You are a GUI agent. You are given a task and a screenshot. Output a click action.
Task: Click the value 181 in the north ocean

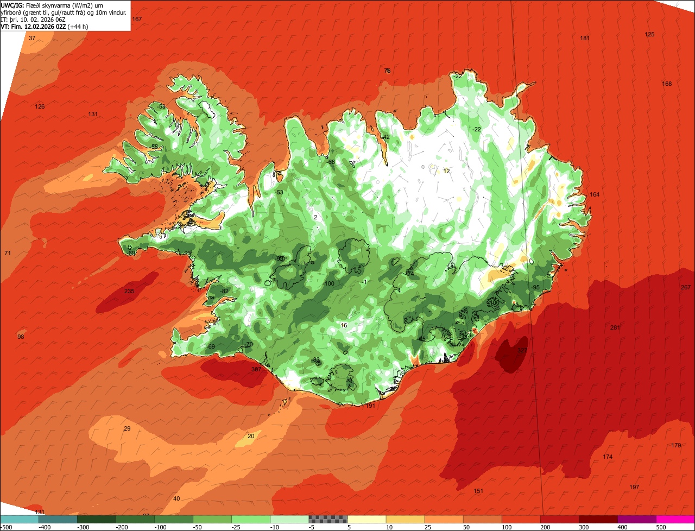click(585, 38)
